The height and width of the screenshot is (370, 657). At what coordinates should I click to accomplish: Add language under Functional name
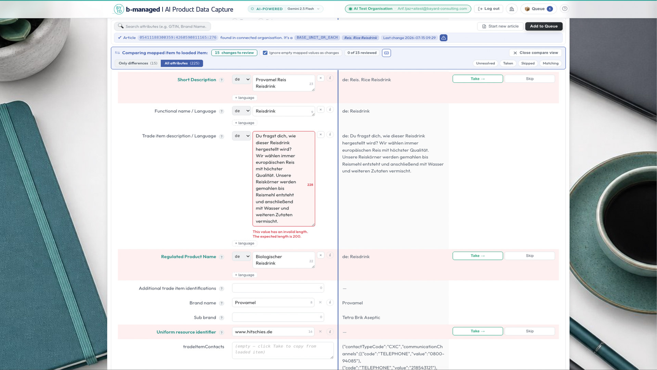(245, 123)
